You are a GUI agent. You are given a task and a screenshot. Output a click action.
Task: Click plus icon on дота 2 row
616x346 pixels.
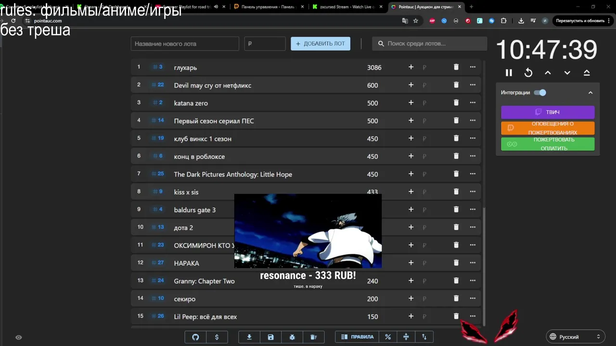tap(411, 227)
